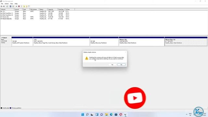The image size is (208, 117).
Task: Open the Help menu
Action: [x=16, y=4]
